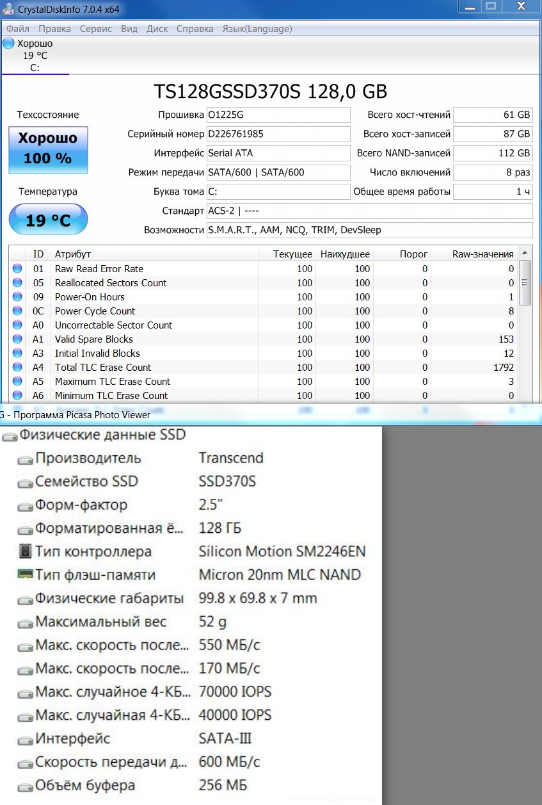Click the Возможности field with S.M.A.R.T.

[369, 230]
